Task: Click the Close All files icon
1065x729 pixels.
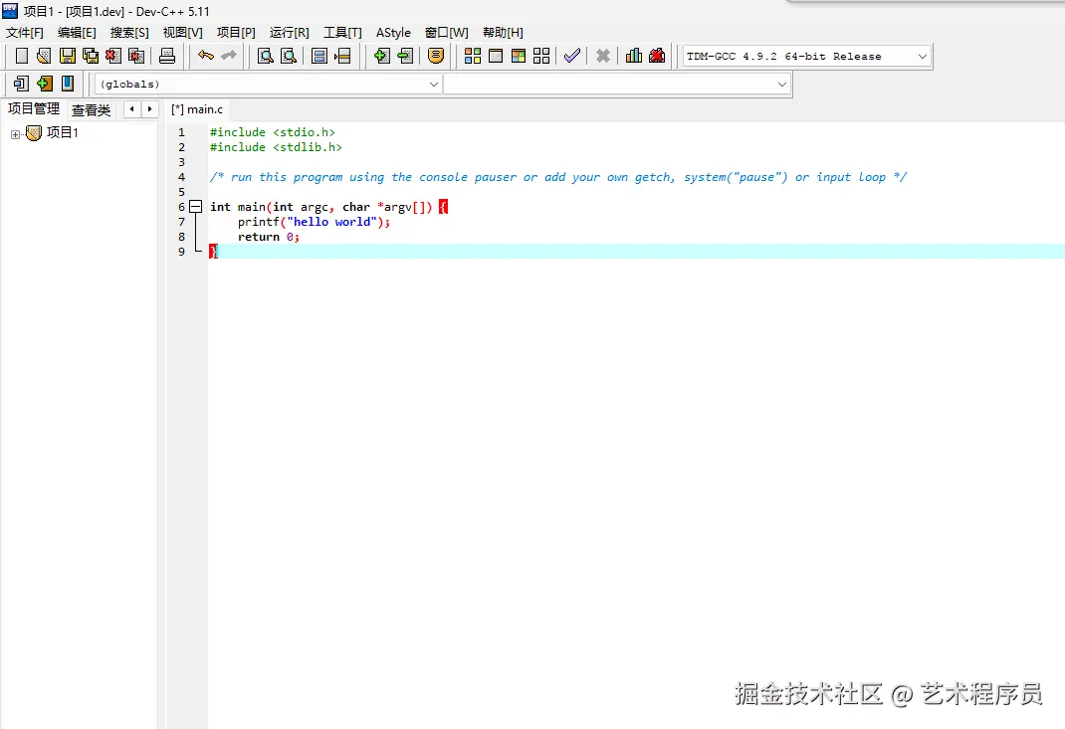Action: pos(136,56)
